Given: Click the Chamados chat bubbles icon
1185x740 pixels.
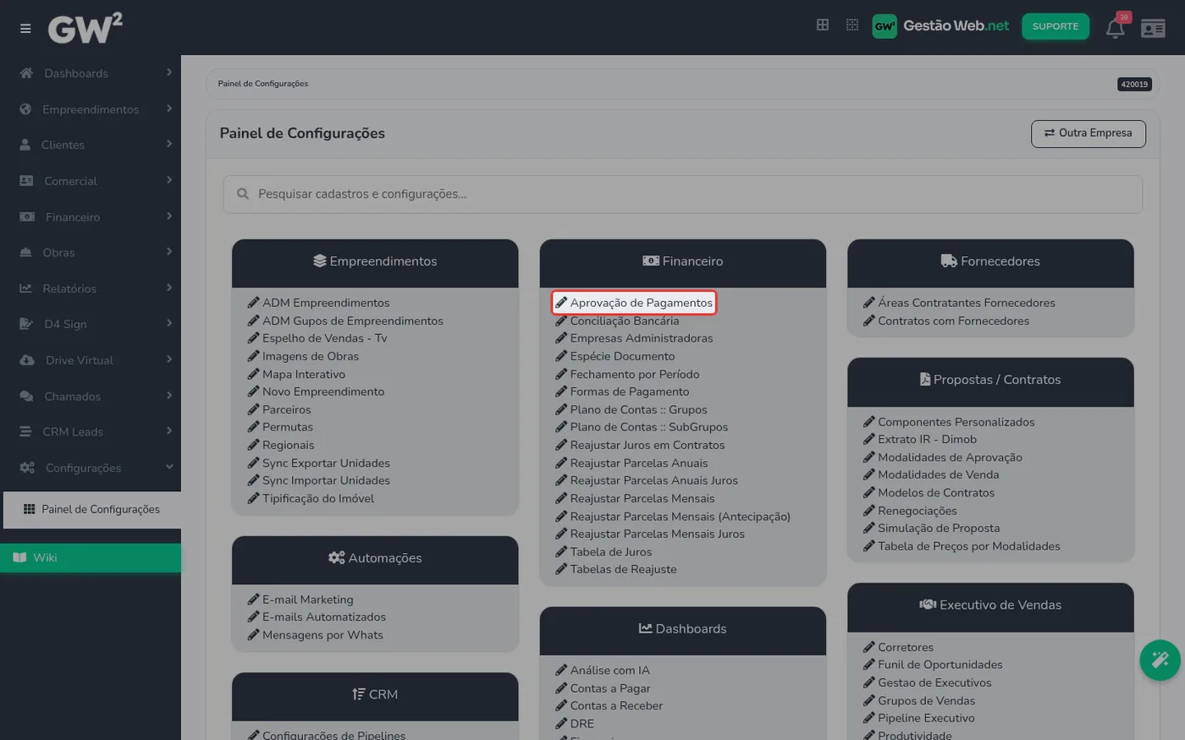Looking at the screenshot, I should (x=26, y=396).
